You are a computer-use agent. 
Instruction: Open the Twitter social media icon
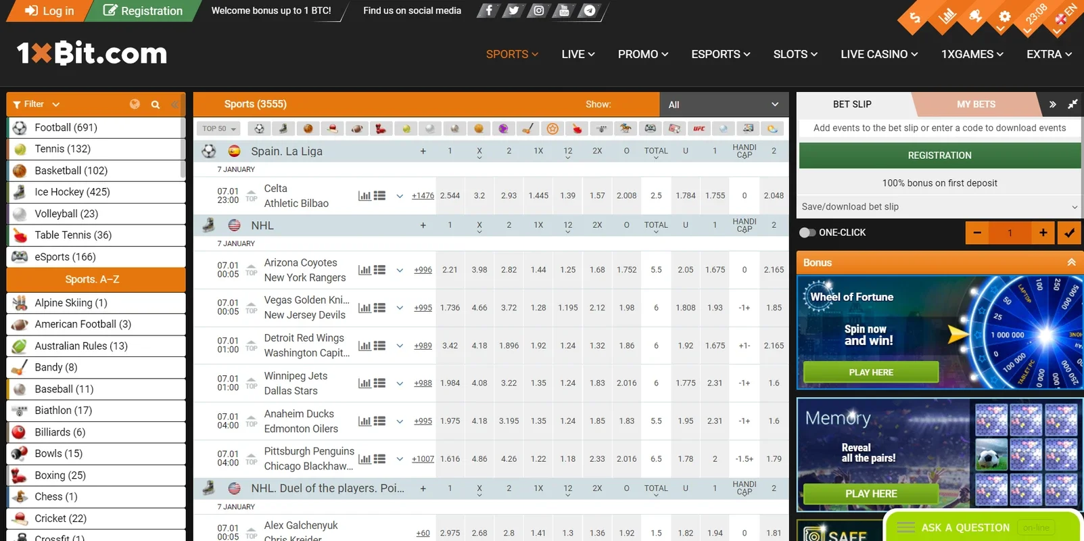tap(513, 11)
